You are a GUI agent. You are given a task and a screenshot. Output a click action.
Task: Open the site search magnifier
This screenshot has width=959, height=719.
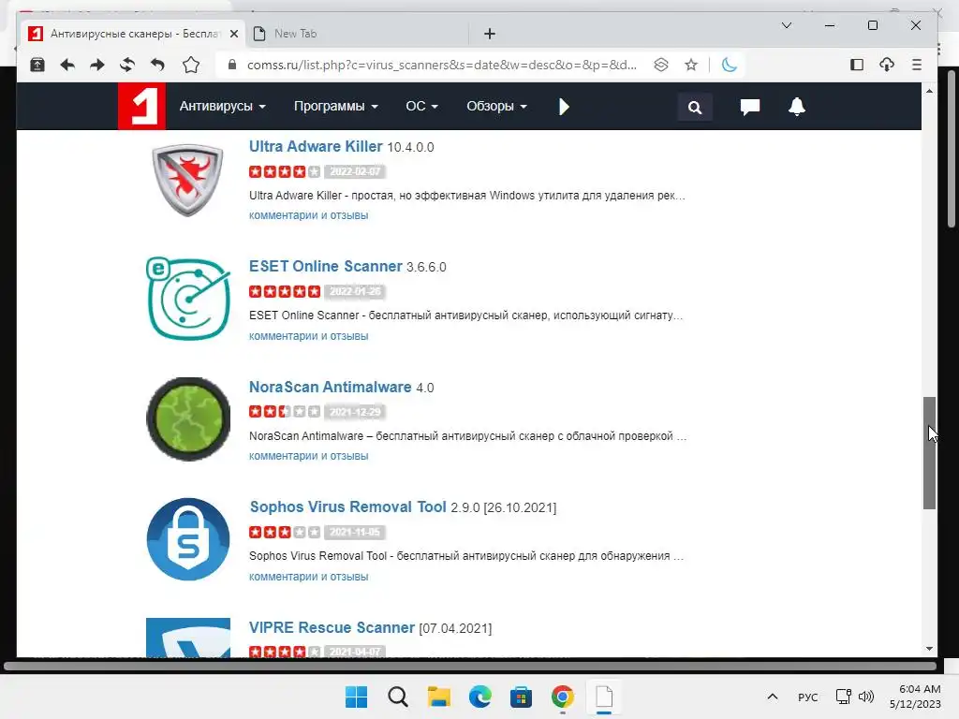(x=695, y=108)
